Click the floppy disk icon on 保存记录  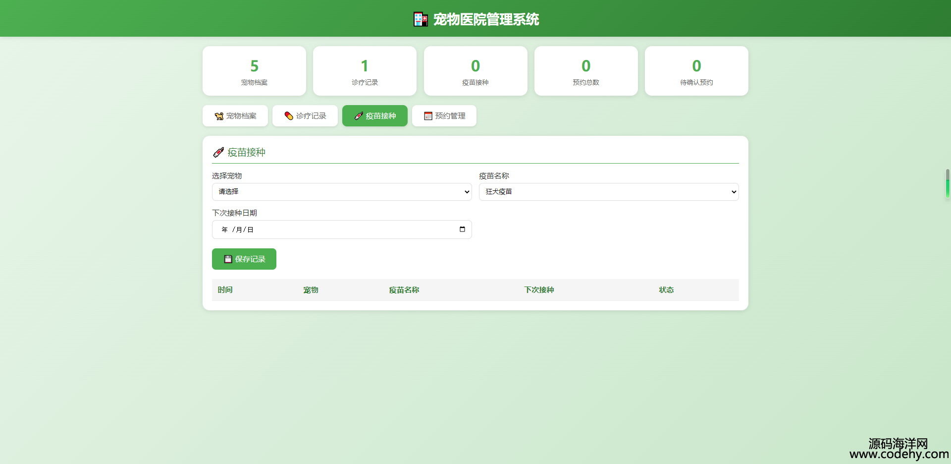pyautogui.click(x=228, y=259)
